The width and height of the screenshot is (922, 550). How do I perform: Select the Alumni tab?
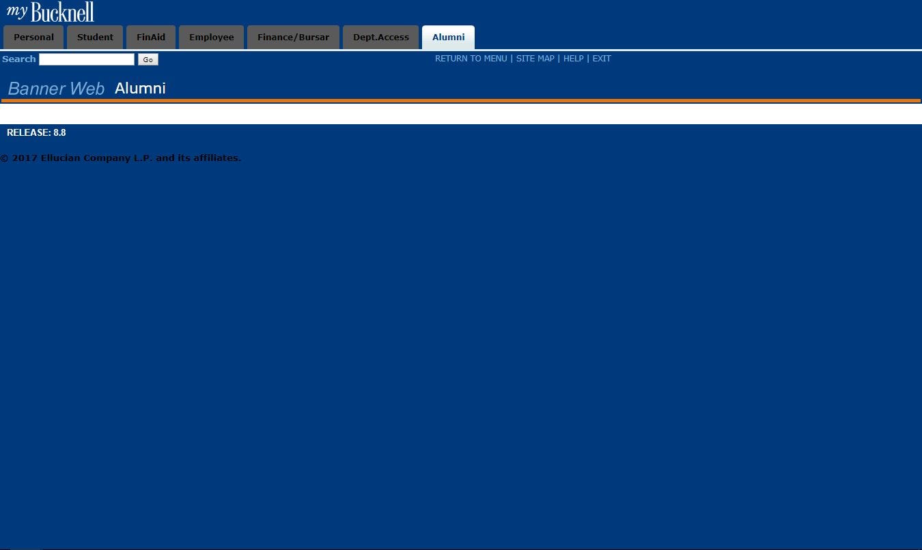click(x=448, y=38)
